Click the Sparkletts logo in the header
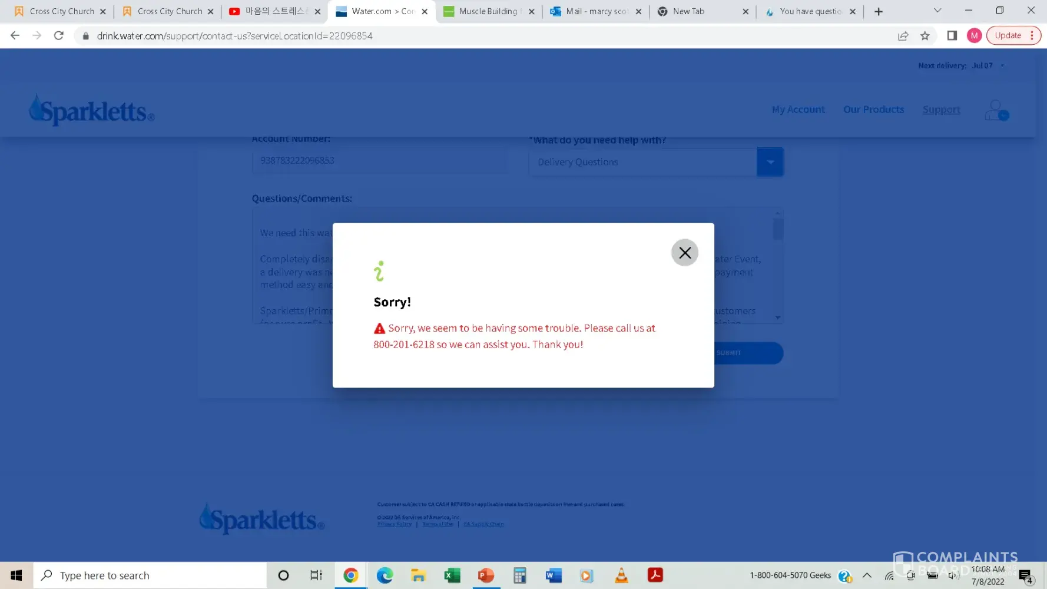Viewport: 1047px width, 589px height. click(92, 110)
